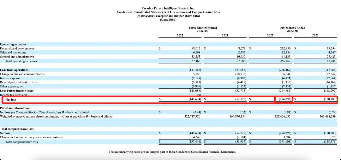The width and height of the screenshot is (341, 160).
Task: Select the 'Three Months Ended June 30,' column header
Action: [202, 29]
